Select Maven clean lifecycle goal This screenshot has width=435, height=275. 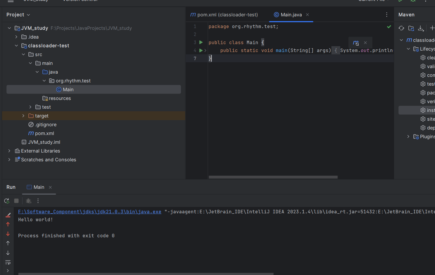(x=427, y=58)
